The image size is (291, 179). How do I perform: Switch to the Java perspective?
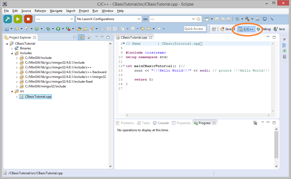pyautogui.click(x=279, y=29)
